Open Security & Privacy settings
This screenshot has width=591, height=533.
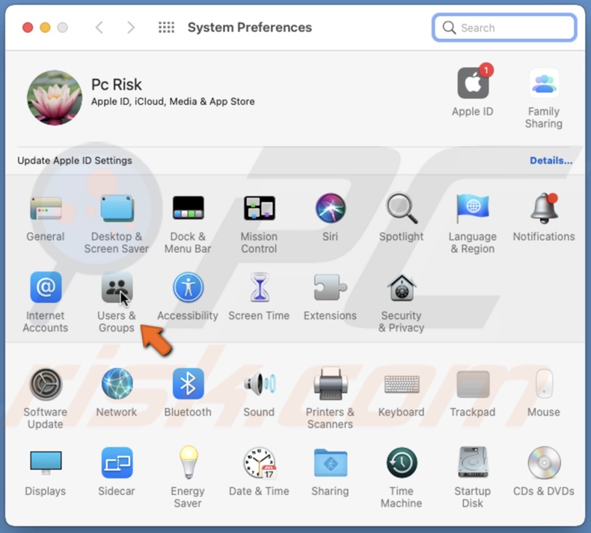tap(402, 288)
